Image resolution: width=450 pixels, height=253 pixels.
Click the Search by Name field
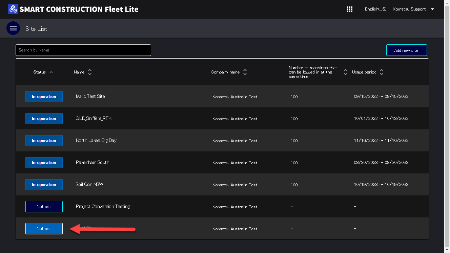83,50
